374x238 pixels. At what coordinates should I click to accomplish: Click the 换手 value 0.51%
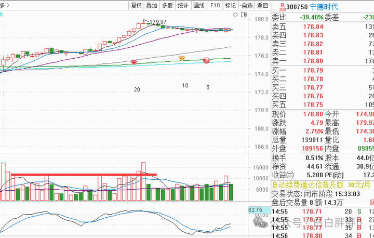314,158
